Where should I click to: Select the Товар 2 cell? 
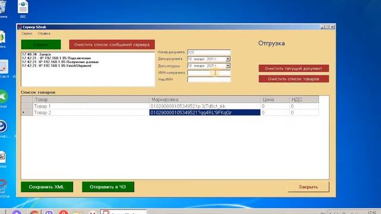tap(91, 112)
